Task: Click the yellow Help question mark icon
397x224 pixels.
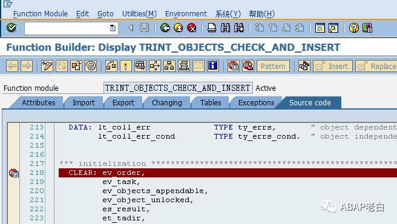Action: click(353, 28)
